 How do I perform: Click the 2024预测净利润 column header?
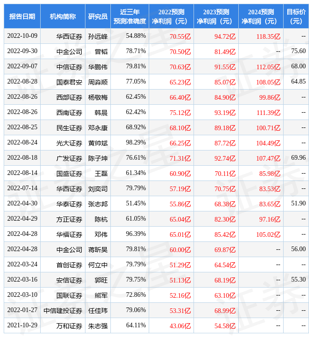tap(261, 16)
